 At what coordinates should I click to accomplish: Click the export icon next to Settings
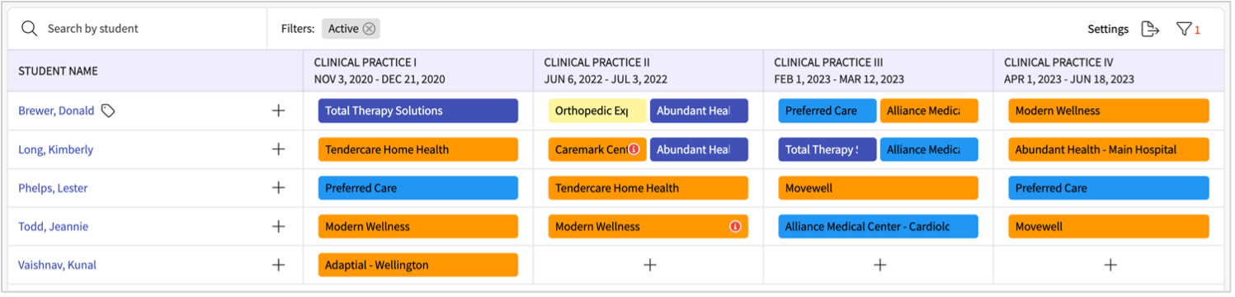tap(1150, 29)
